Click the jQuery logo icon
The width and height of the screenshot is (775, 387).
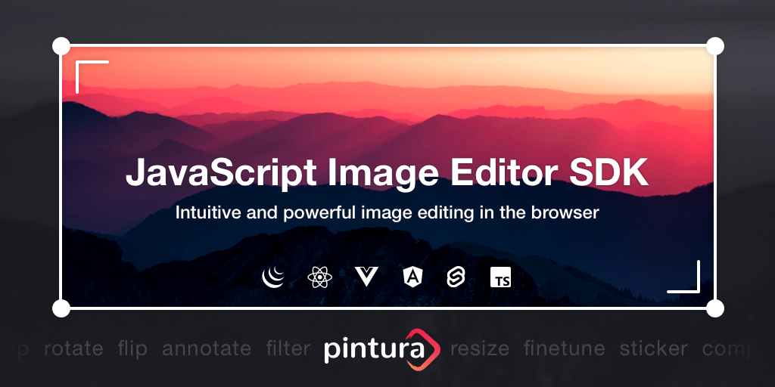click(273, 277)
